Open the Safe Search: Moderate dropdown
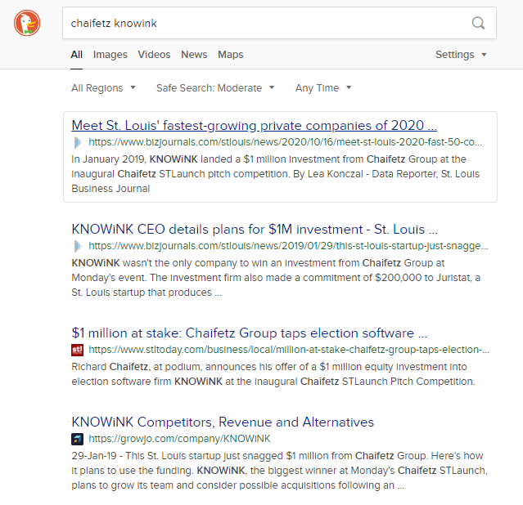Screen dimensions: 523x505 click(x=215, y=88)
